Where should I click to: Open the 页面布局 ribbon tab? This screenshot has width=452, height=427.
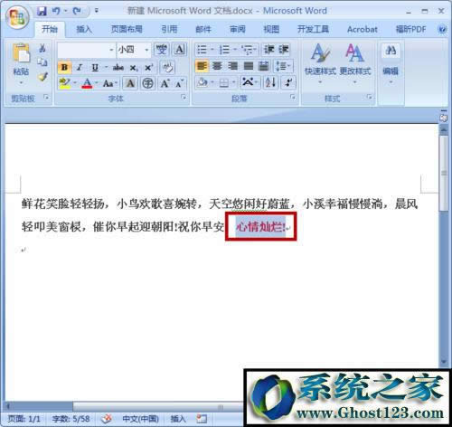[x=127, y=29]
